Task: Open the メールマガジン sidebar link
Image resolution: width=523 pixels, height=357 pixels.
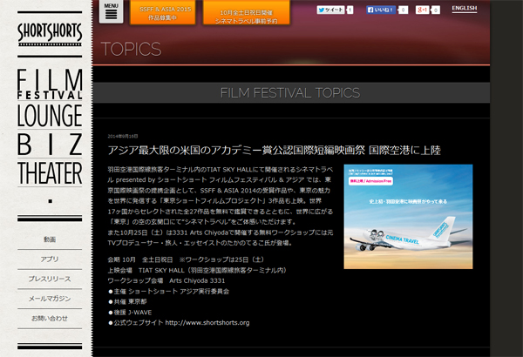Action: coord(50,299)
